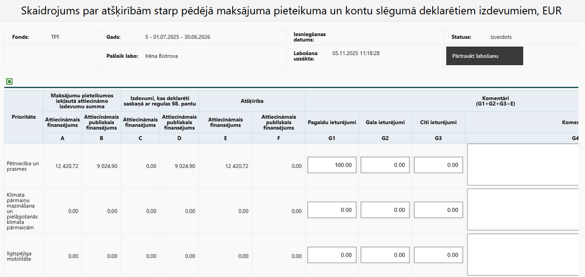Select Gala ieturējumi in Klimata pārmaiņu row
Screen dimensions: 585x277
(x=385, y=210)
